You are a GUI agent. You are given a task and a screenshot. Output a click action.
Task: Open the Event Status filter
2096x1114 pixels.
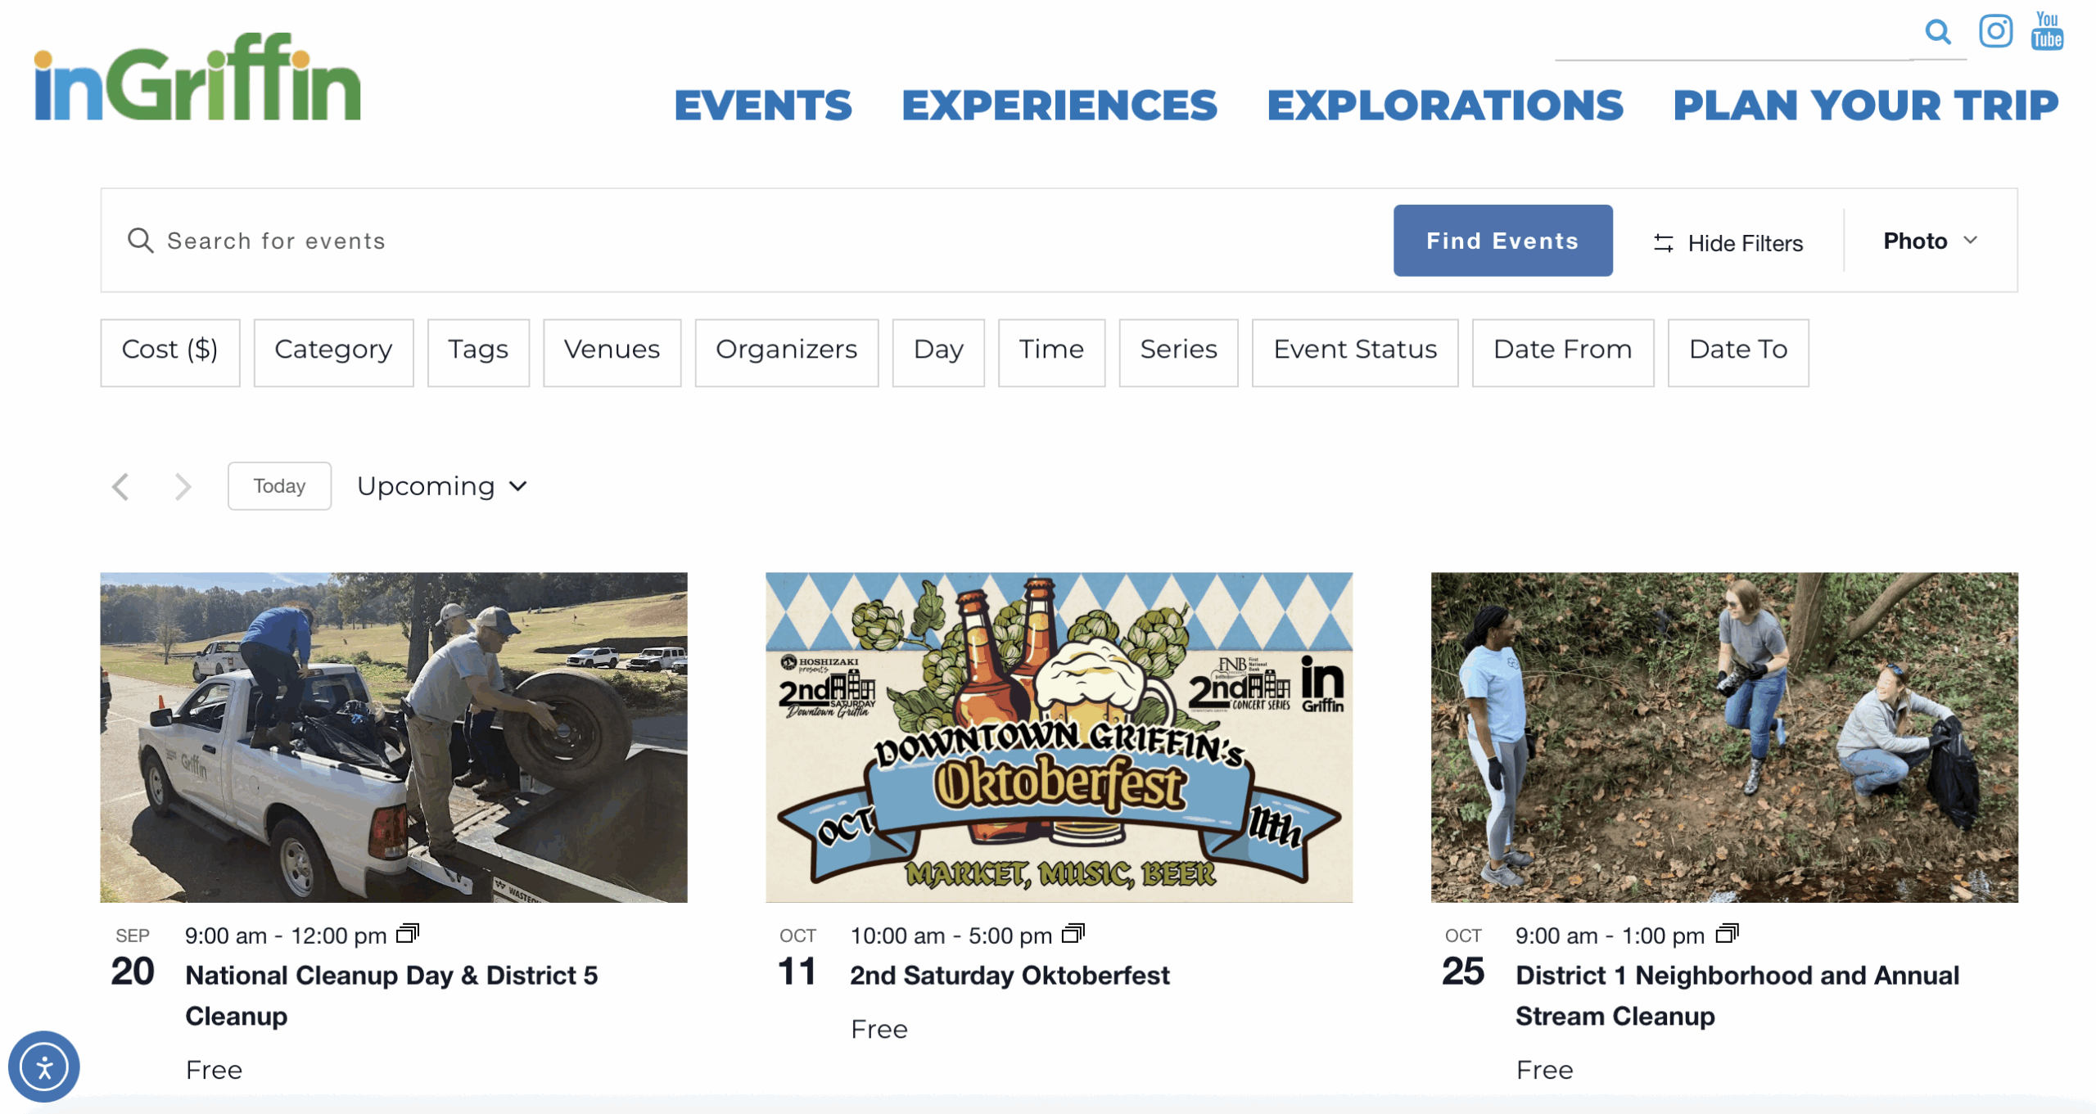click(1354, 350)
